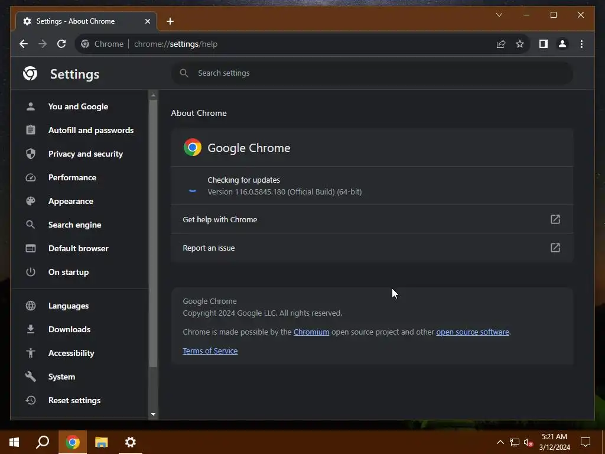Image resolution: width=605 pixels, height=454 pixels.
Task: Click Report an issue row
Action: 372,248
